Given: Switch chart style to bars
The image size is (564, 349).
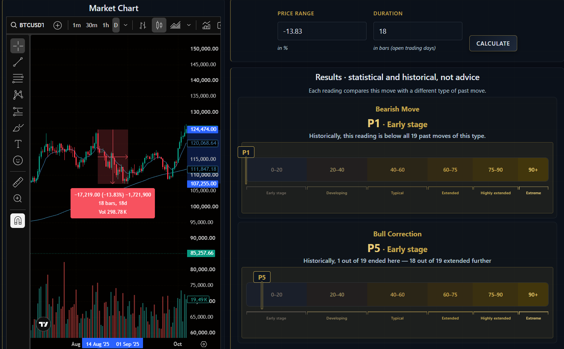Looking at the screenshot, I should (x=143, y=25).
